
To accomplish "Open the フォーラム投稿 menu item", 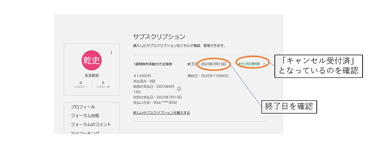I will 85,116.
